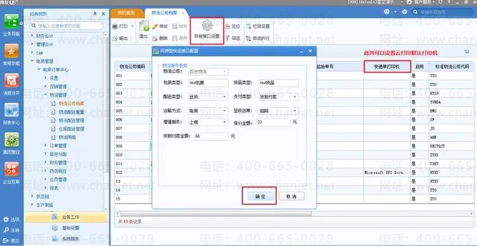The image size is (477, 246).
Task: Open the 报表中心 sidebar icon
Action: 11,110
